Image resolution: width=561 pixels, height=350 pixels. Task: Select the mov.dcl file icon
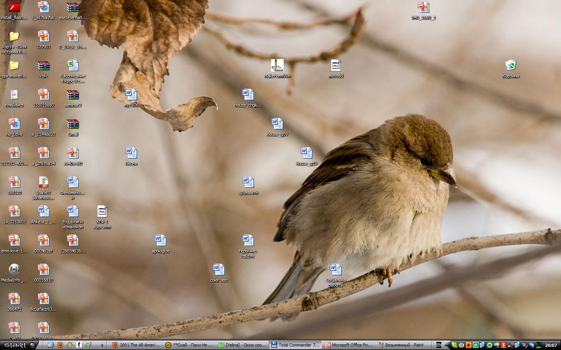tap(336, 69)
